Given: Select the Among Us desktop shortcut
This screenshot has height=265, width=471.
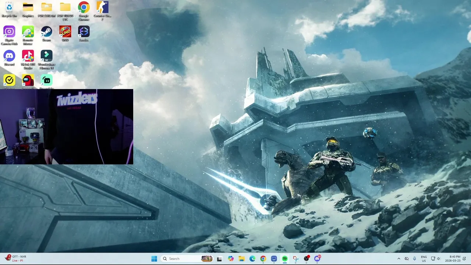Looking at the screenshot, I should pyautogui.click(x=28, y=82).
